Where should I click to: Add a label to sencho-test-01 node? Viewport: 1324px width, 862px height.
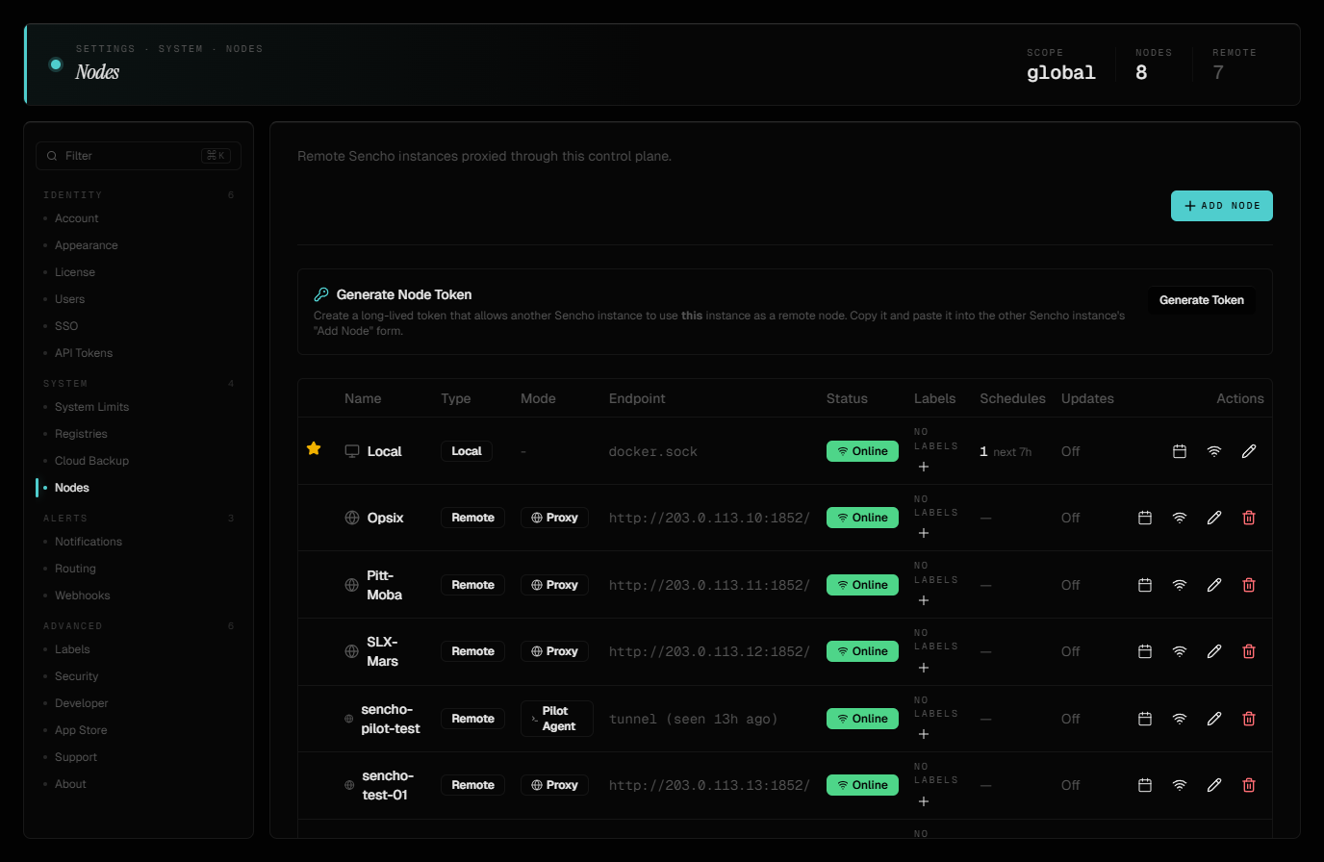pos(924,801)
